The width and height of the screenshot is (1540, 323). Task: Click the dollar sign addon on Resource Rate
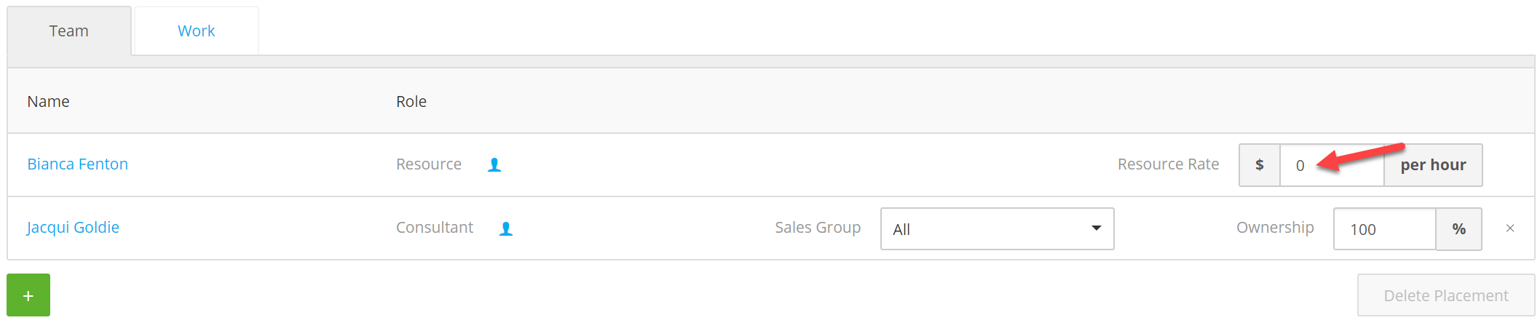[1260, 165]
